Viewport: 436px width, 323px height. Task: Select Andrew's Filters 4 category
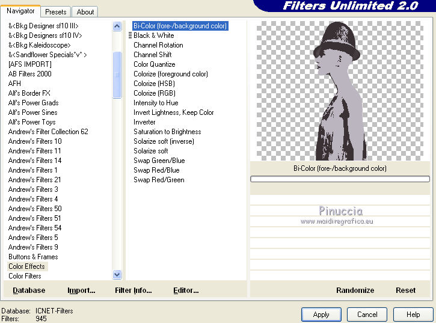[x=33, y=199]
